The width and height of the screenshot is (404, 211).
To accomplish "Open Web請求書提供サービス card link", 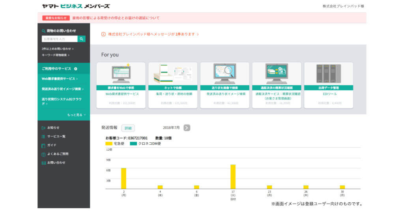I will (x=122, y=94).
